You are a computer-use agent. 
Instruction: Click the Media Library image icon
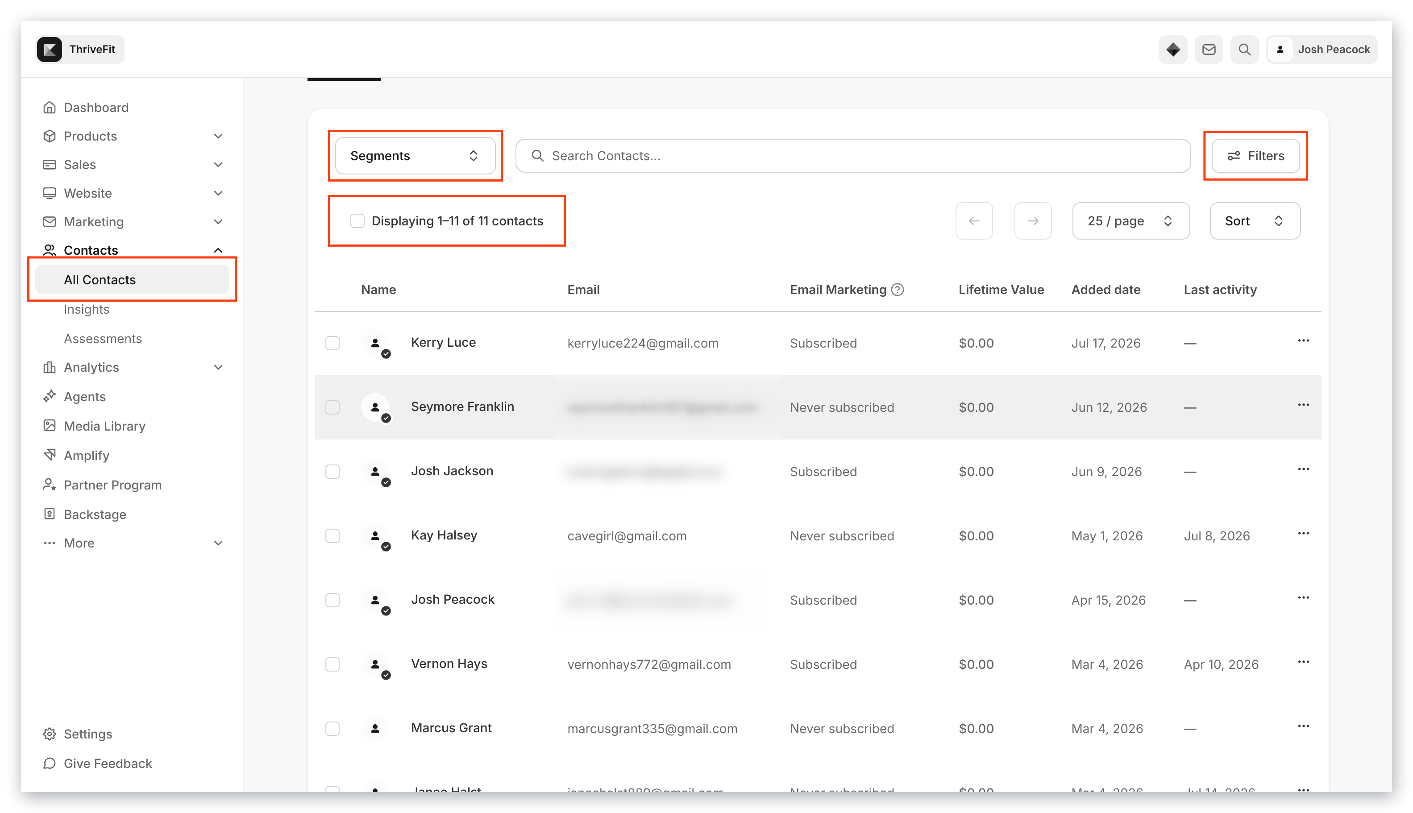pos(49,426)
